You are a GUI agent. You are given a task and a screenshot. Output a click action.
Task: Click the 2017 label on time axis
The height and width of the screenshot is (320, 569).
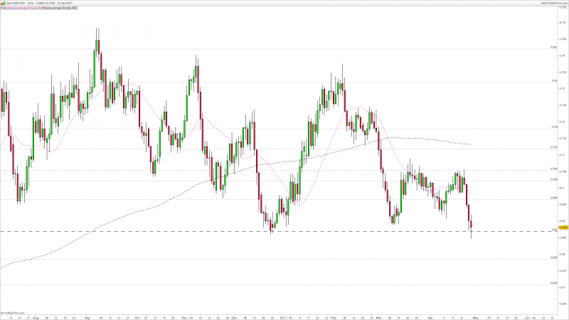(x=283, y=316)
